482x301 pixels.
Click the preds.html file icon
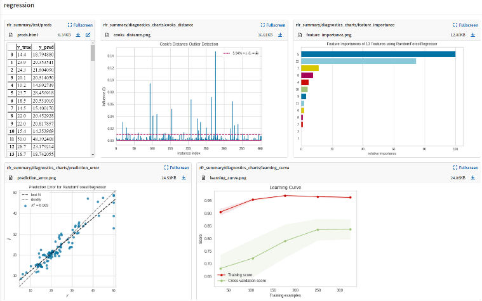pos(11,35)
